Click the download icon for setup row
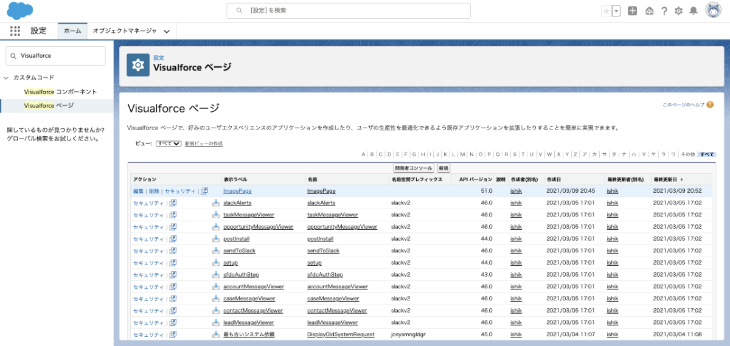 [x=216, y=263]
